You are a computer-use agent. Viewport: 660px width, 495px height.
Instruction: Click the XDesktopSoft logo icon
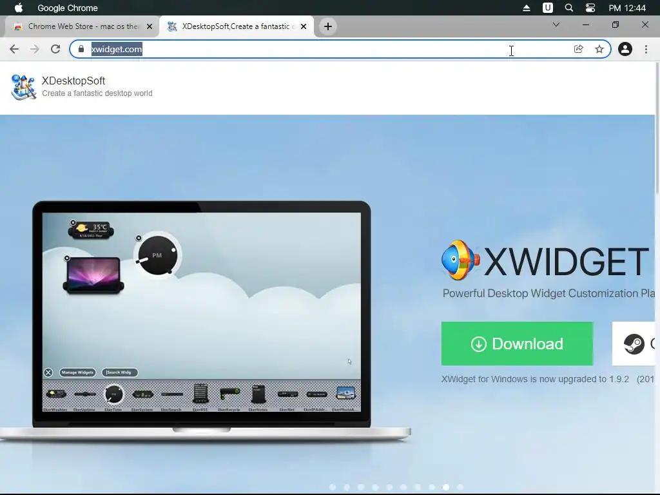pyautogui.click(x=23, y=87)
